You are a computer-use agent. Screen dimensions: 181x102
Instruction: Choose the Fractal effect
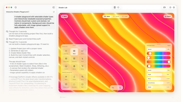pos(66,67)
